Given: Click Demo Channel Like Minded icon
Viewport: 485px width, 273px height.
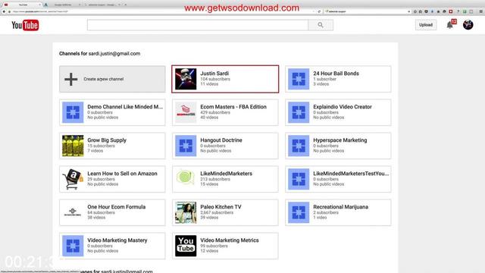Looking at the screenshot, I should coord(73,112).
